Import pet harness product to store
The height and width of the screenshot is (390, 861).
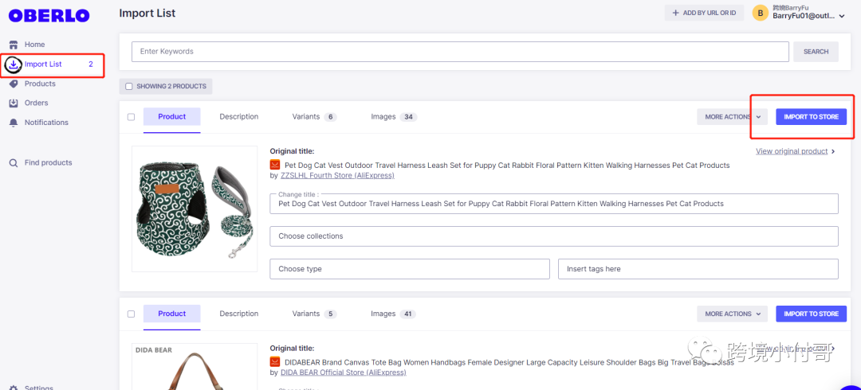[x=811, y=117]
